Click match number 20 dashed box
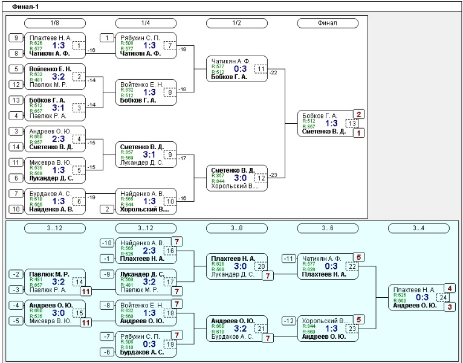 261,266
